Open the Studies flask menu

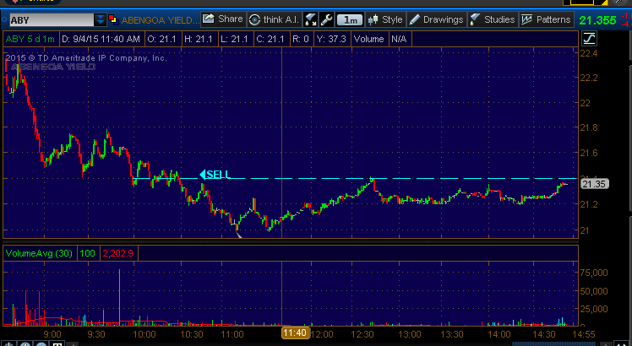pyautogui.click(x=493, y=19)
